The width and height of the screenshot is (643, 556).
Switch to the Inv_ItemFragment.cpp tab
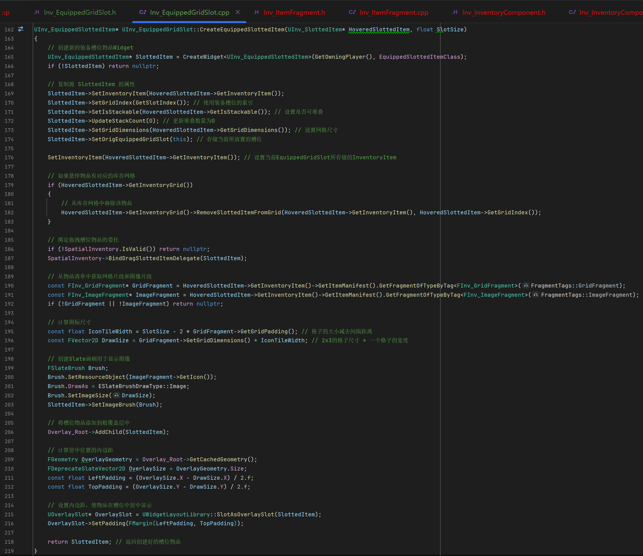point(394,12)
